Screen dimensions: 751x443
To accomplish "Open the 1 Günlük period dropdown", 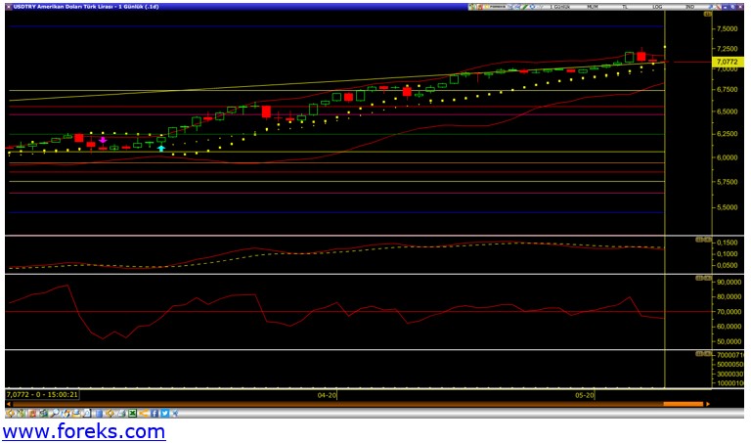I will click(x=560, y=6).
